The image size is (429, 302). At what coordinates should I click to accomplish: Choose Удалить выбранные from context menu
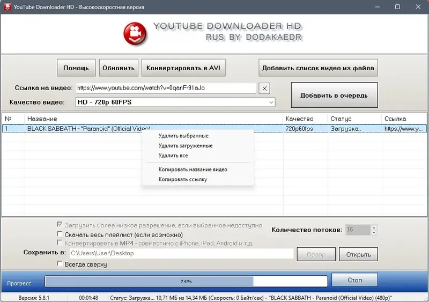[x=198, y=136]
